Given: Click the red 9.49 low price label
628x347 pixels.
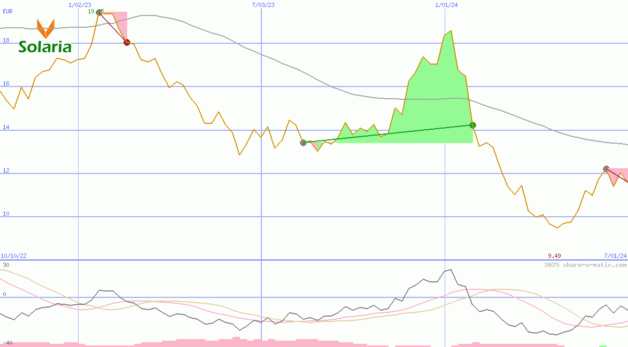Looking at the screenshot, I should click(554, 256).
